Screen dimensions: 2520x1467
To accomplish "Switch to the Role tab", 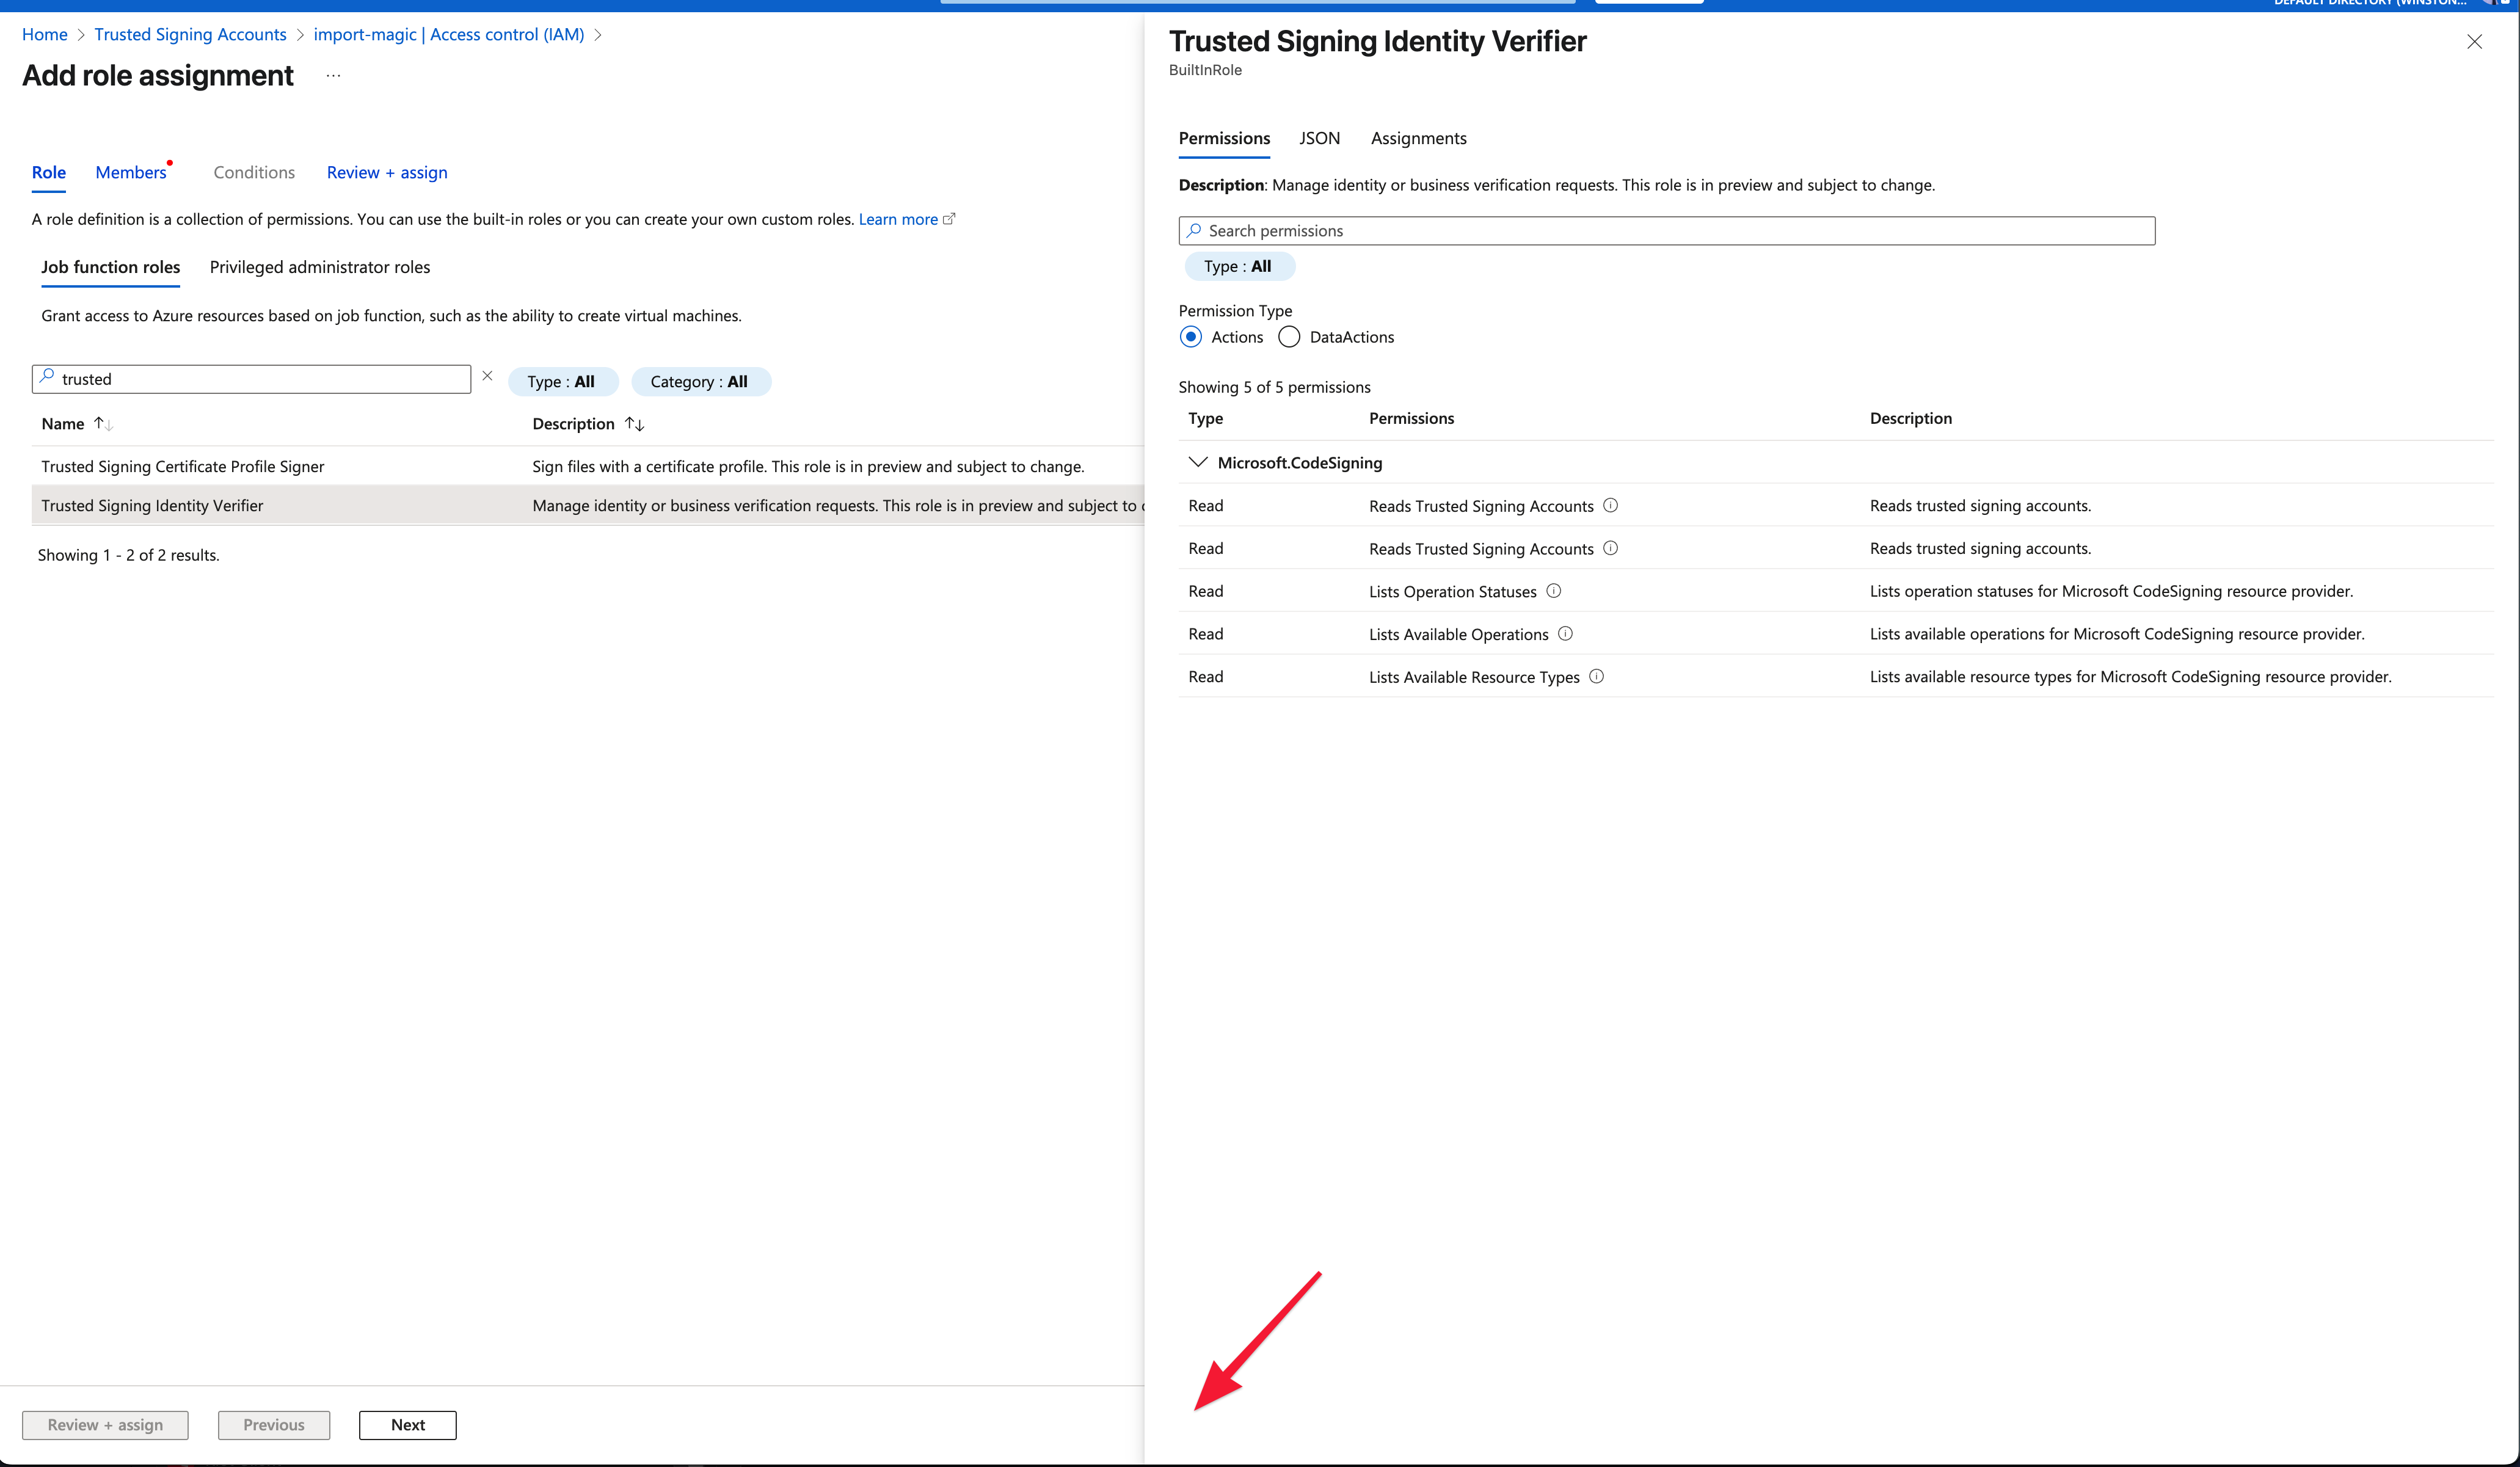I will pyautogui.click(x=49, y=172).
